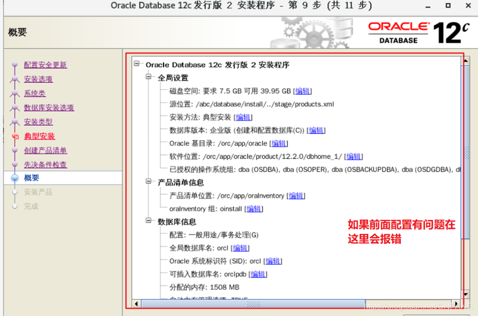Collapse the 数据库信息 tree node
This screenshot has height=316, width=478.
[x=148, y=220]
